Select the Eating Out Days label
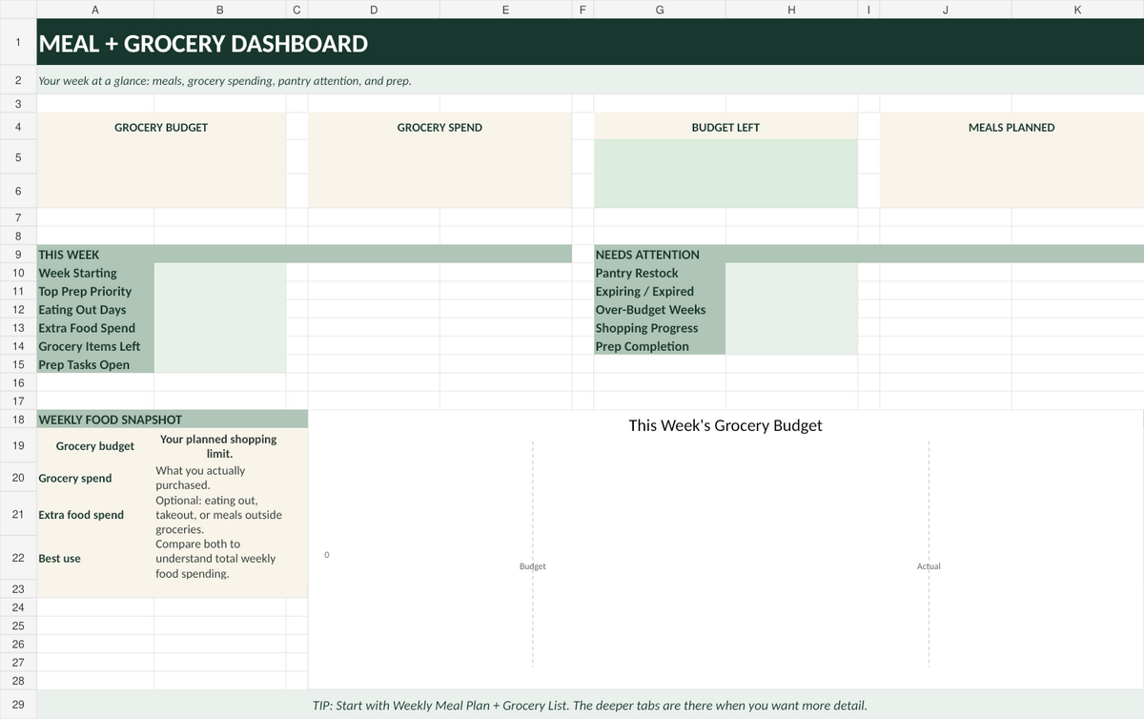The height and width of the screenshot is (719, 1144). click(x=95, y=309)
